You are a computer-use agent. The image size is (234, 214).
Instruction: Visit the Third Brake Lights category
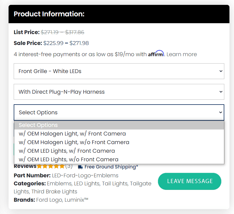tap(54, 192)
